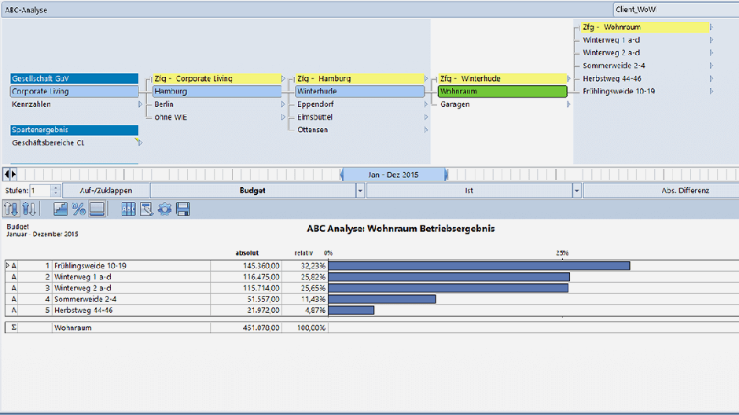The image size is (739, 415).
Task: Click the Auf-/Zuklappen button
Action: 106,190
